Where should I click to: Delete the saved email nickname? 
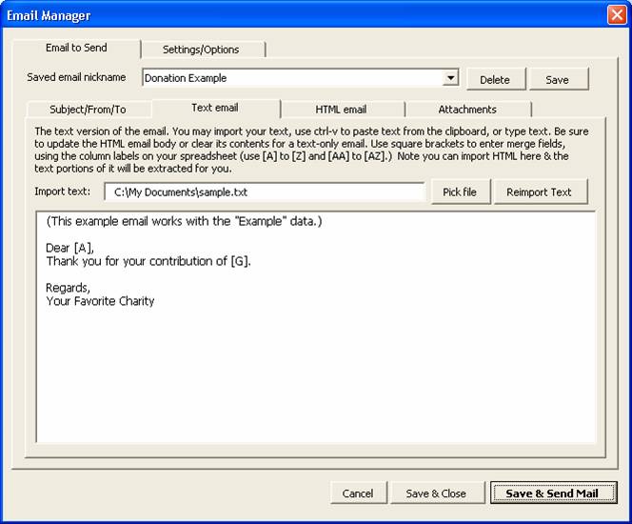(495, 79)
